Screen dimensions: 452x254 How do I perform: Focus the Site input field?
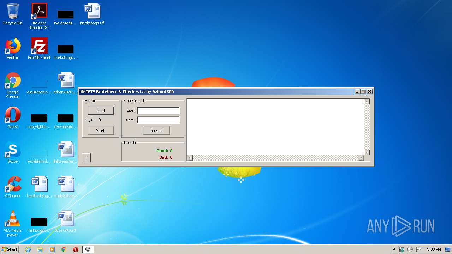pyautogui.click(x=158, y=110)
